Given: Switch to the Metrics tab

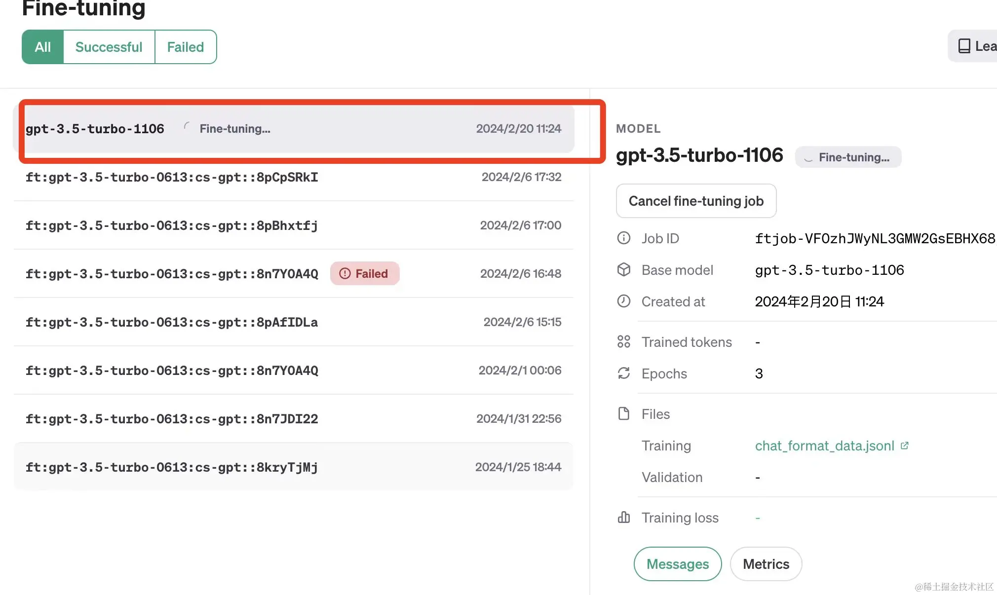Looking at the screenshot, I should [766, 564].
